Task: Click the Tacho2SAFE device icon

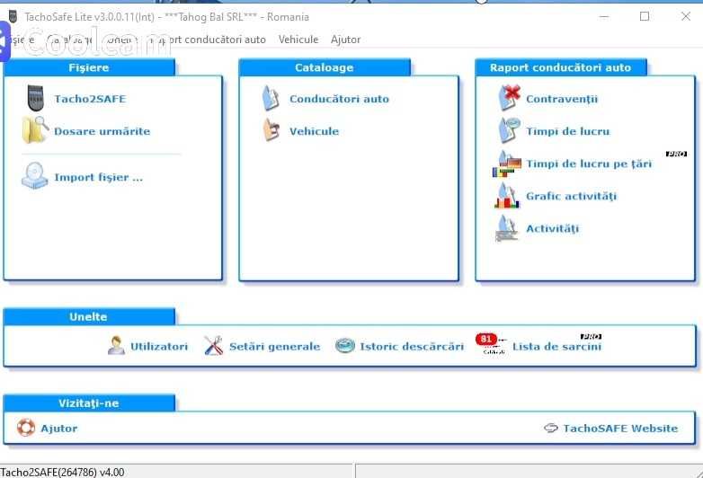Action: (35, 98)
